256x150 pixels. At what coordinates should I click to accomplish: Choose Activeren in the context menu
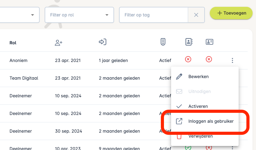tap(198, 106)
